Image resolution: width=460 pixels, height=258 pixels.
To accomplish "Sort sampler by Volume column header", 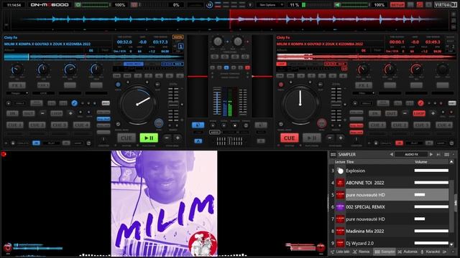I will point(420,162).
